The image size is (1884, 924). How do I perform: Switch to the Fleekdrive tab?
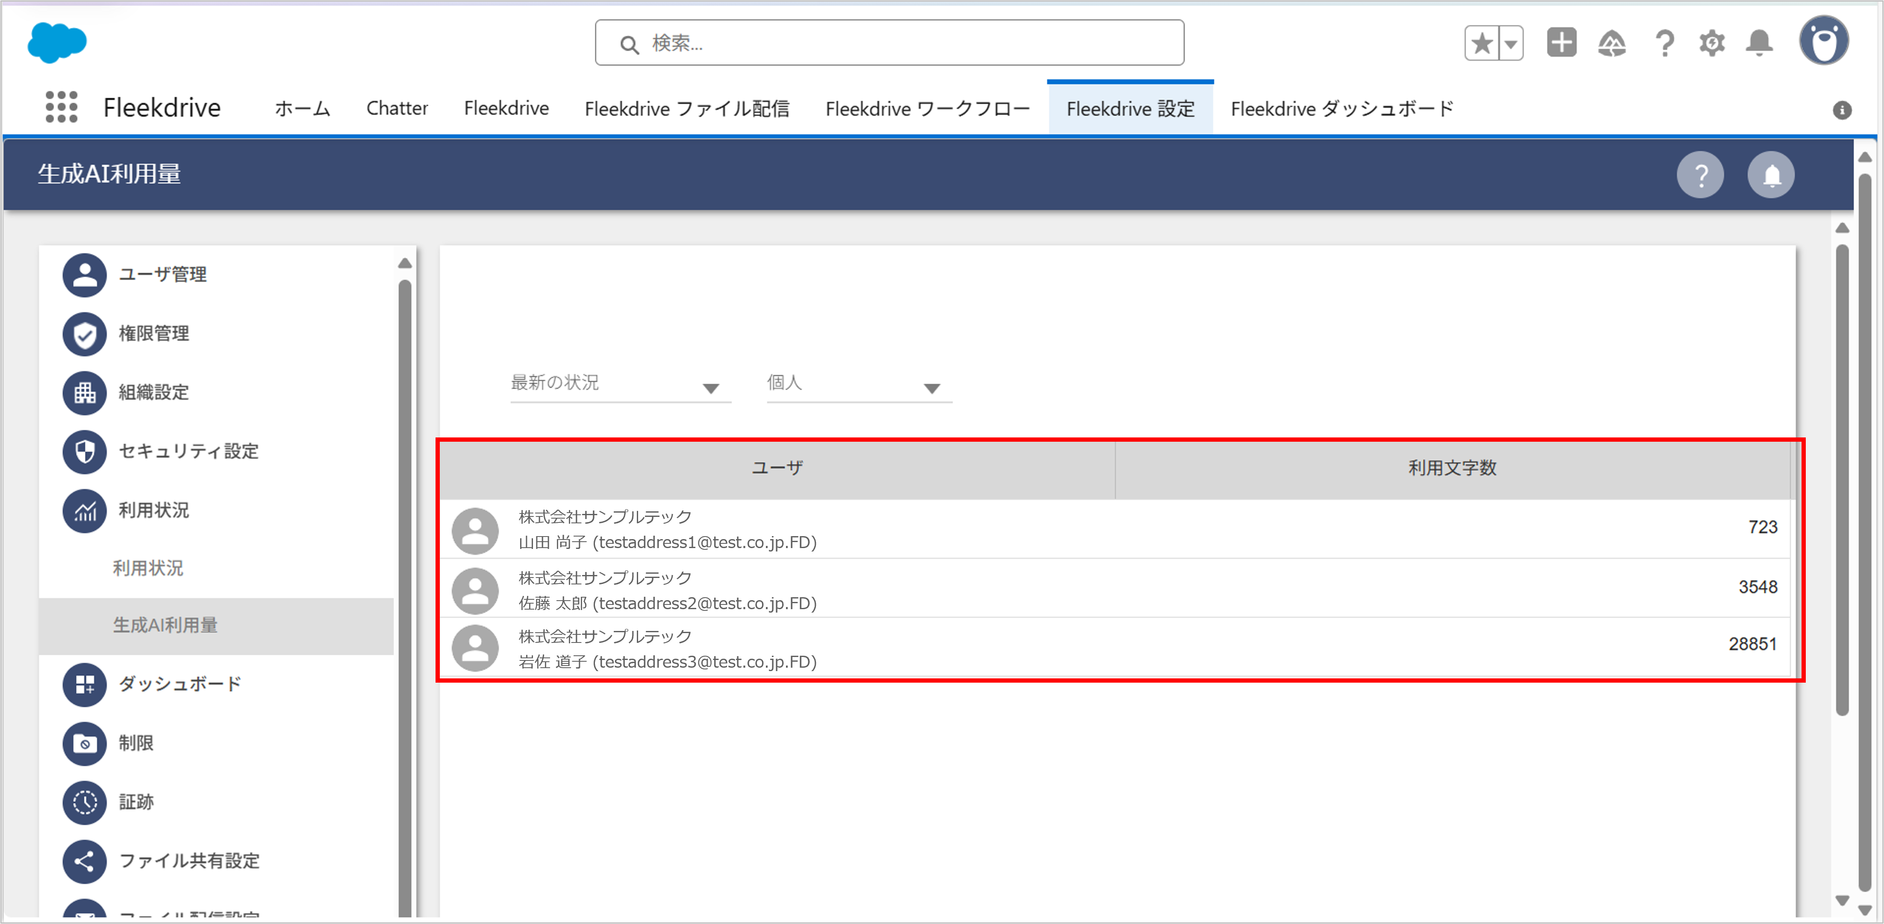point(506,108)
